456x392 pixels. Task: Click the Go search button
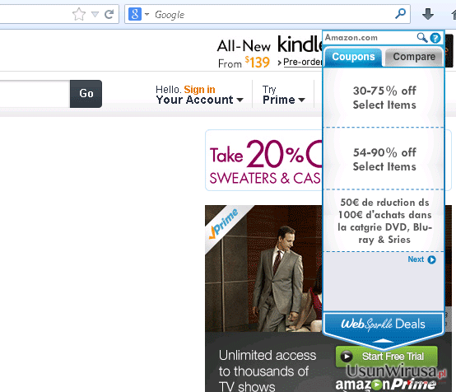coord(86,94)
